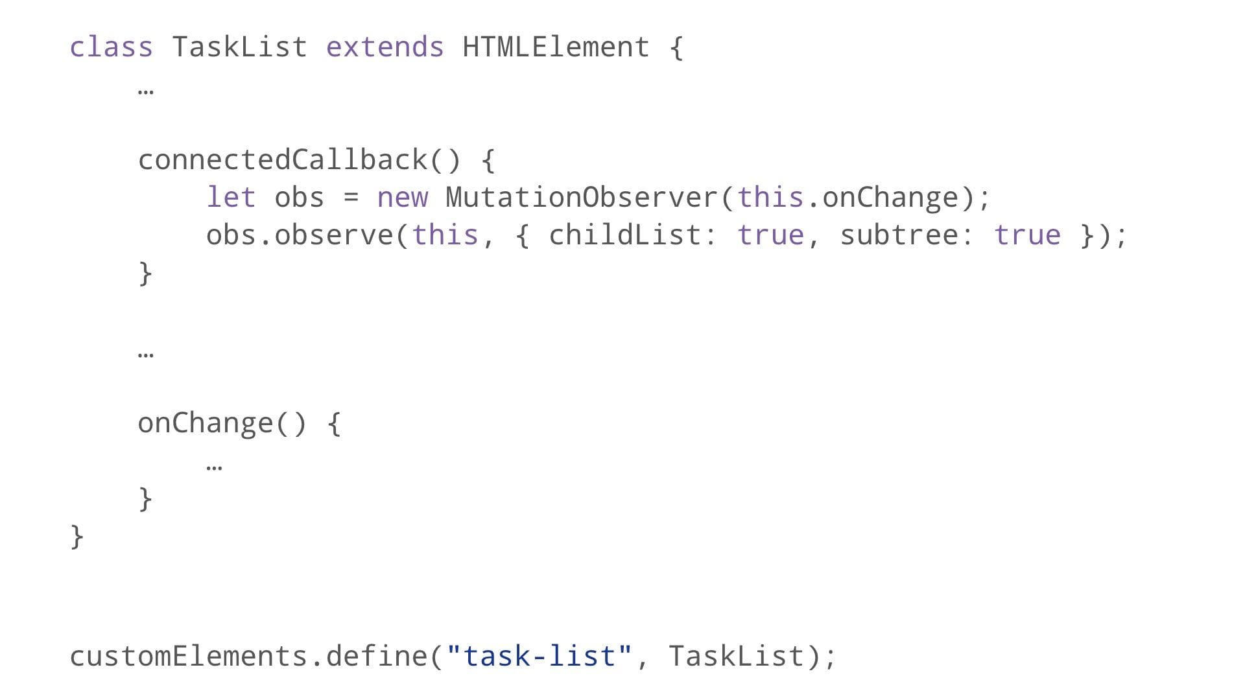
Task: Select 'HTMLElement' class reference
Action: 555,46
